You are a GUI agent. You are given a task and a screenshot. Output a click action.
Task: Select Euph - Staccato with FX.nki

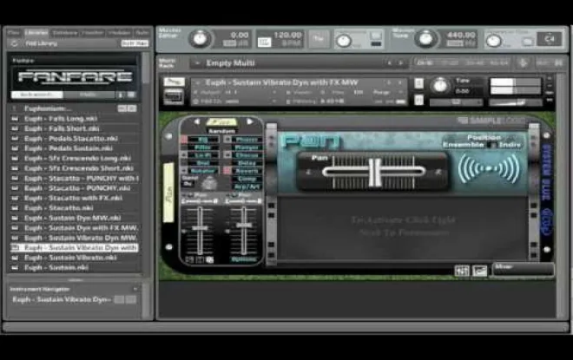pos(73,199)
